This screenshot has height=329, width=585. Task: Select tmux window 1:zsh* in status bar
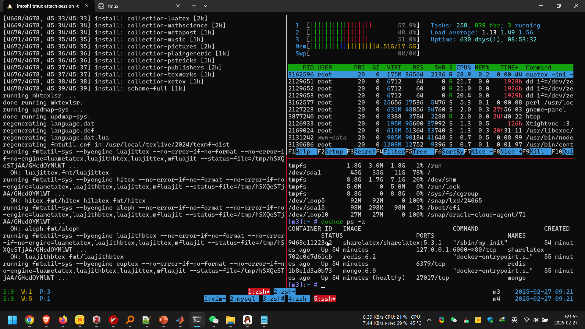[259, 292]
